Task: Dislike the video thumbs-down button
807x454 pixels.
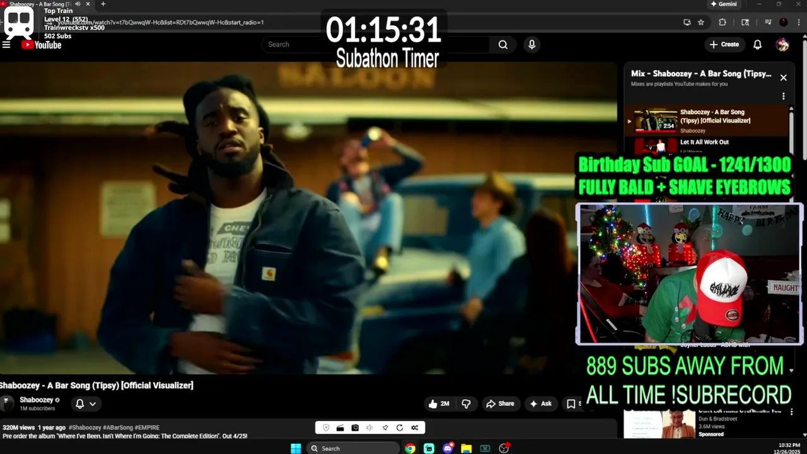Action: (467, 404)
